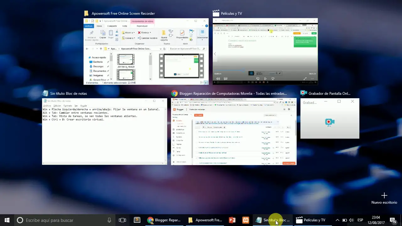
Task: Activate the Cortana microphone icon
Action: pyautogui.click(x=109, y=220)
